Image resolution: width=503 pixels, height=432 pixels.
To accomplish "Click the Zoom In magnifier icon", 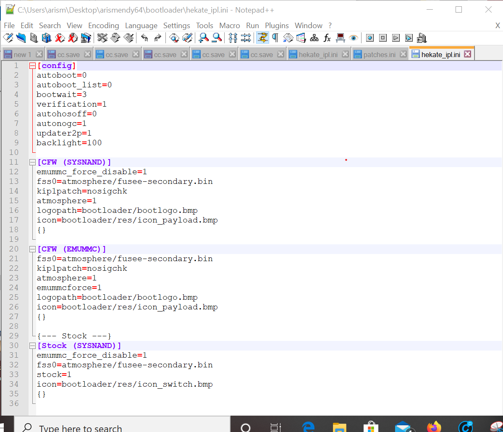I will (204, 38).
